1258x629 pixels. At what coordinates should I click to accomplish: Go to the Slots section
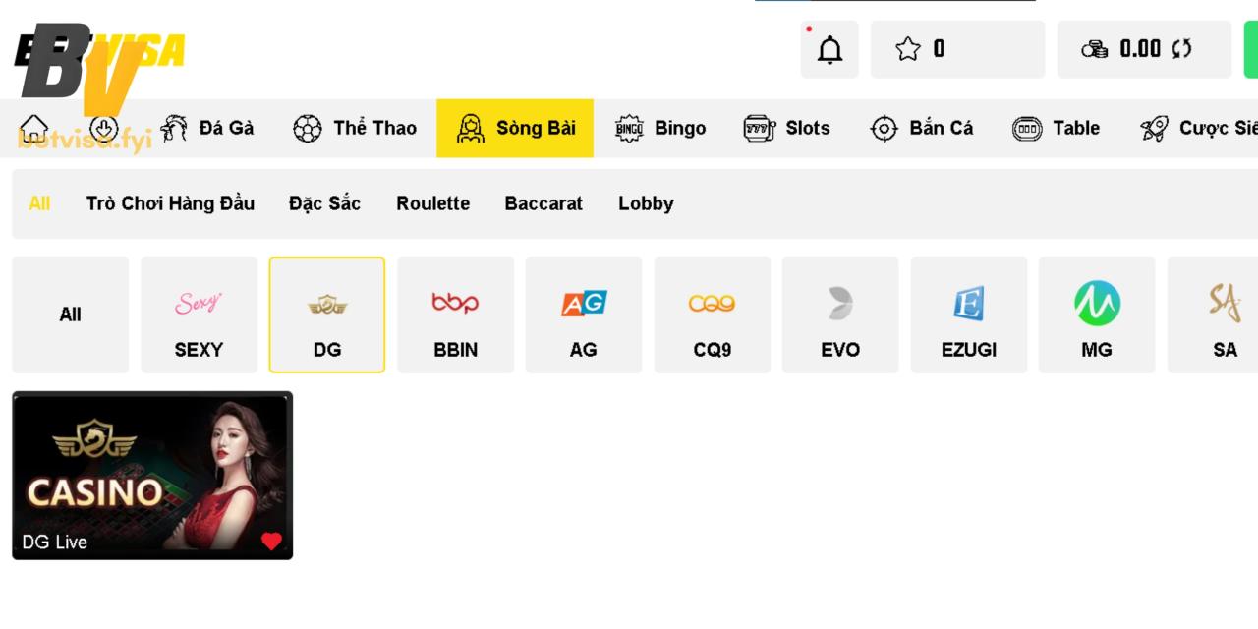click(x=787, y=128)
